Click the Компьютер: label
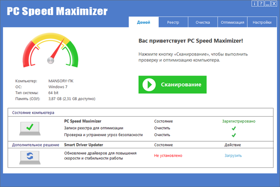Screen dimensions: 280x187 (x=26, y=81)
